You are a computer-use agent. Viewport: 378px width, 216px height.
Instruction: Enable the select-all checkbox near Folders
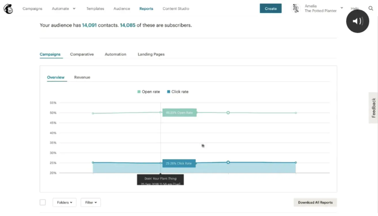click(42, 202)
